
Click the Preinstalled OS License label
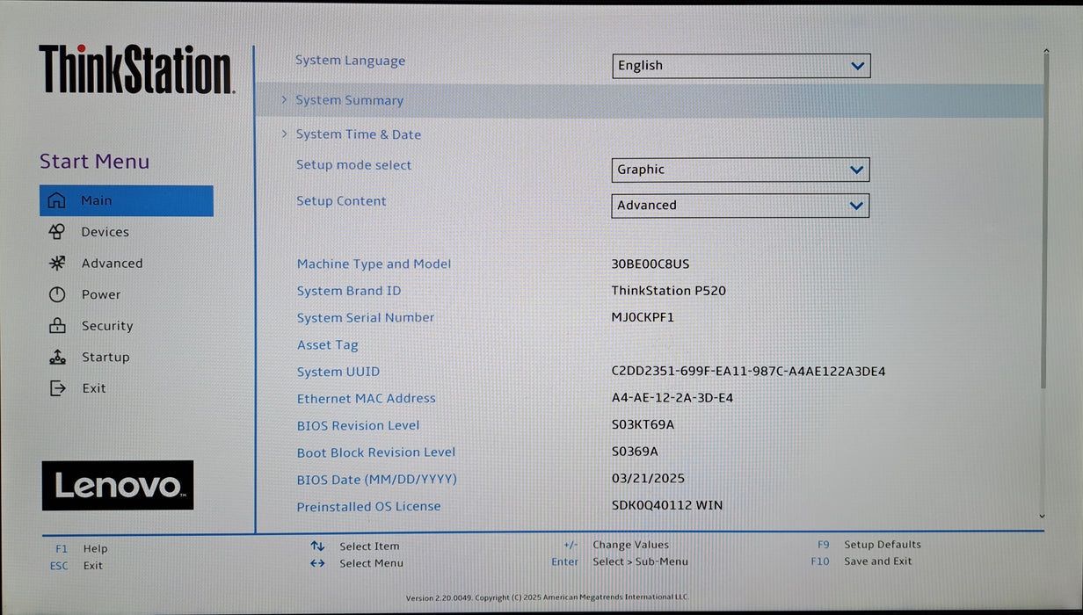click(x=368, y=506)
